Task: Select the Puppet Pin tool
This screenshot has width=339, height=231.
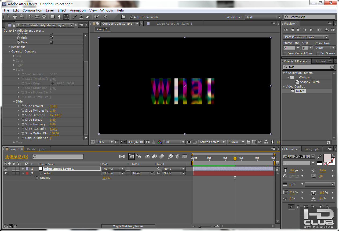Action: point(105,17)
